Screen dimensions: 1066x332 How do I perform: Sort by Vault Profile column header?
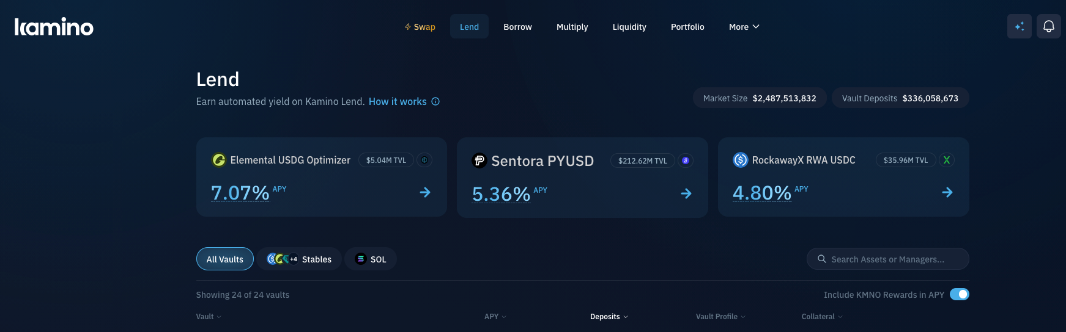[720, 317]
